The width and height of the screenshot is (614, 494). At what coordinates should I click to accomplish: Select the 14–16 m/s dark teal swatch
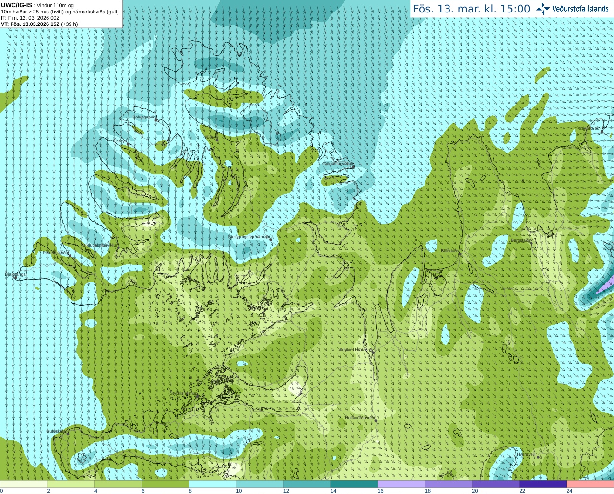point(354,484)
